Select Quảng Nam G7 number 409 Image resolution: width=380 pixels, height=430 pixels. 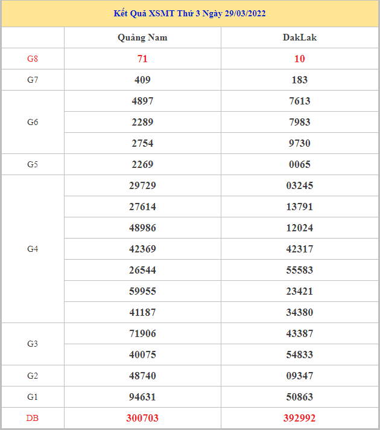142,80
